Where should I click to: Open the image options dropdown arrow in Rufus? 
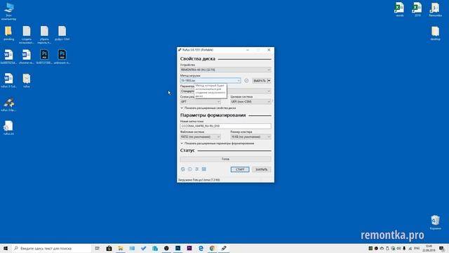pos(269,91)
